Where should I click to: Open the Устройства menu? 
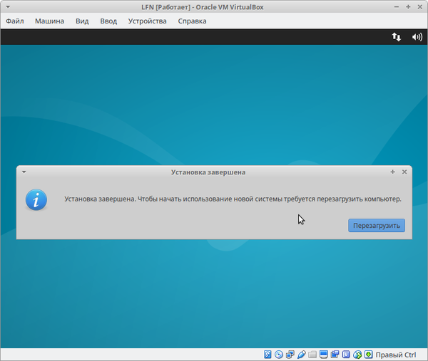tap(147, 21)
